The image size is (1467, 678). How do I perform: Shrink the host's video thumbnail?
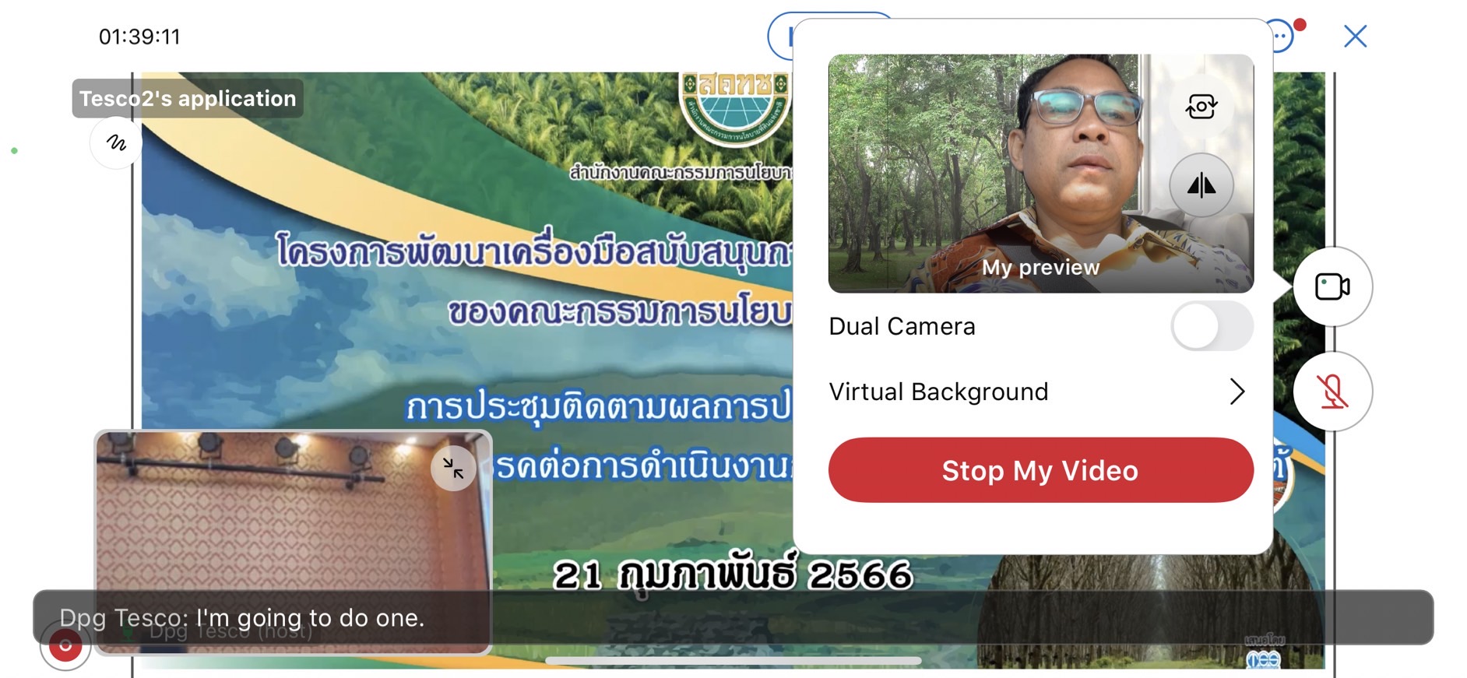pos(453,468)
